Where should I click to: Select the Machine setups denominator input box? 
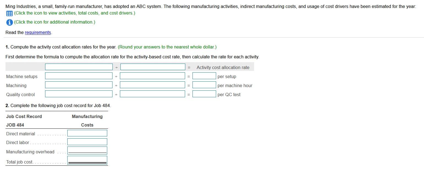(x=153, y=76)
